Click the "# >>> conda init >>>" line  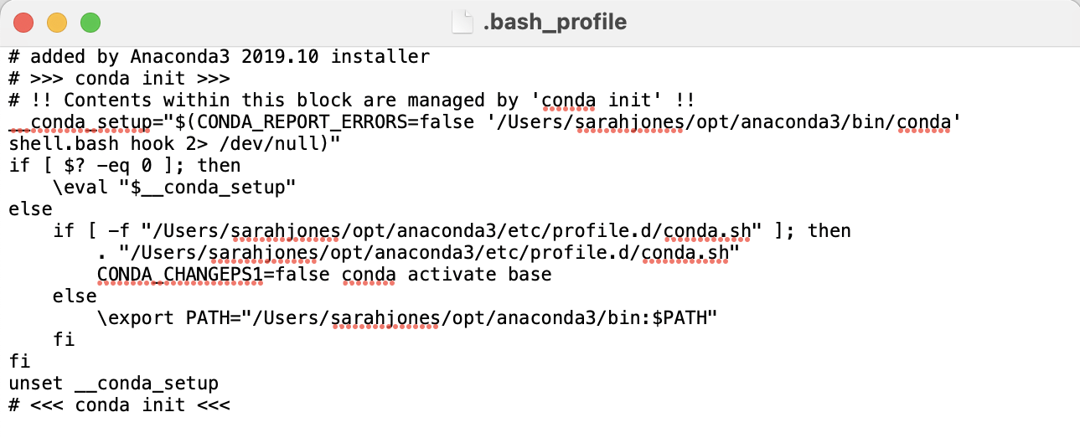coord(119,79)
